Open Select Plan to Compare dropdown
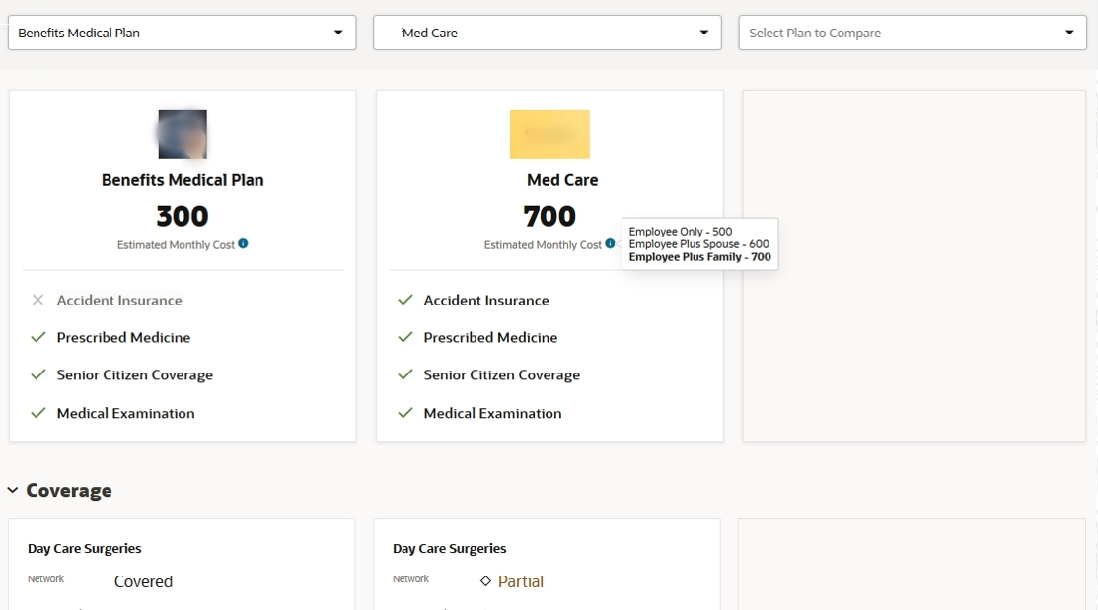Image resolution: width=1098 pixels, height=610 pixels. tap(912, 33)
